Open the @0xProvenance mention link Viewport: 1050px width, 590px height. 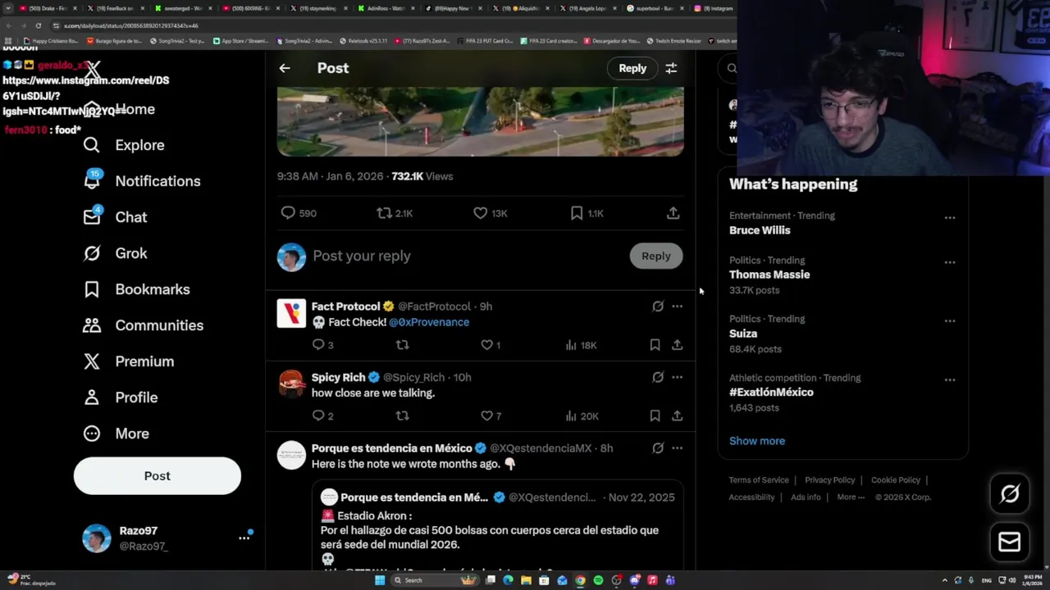[429, 322]
